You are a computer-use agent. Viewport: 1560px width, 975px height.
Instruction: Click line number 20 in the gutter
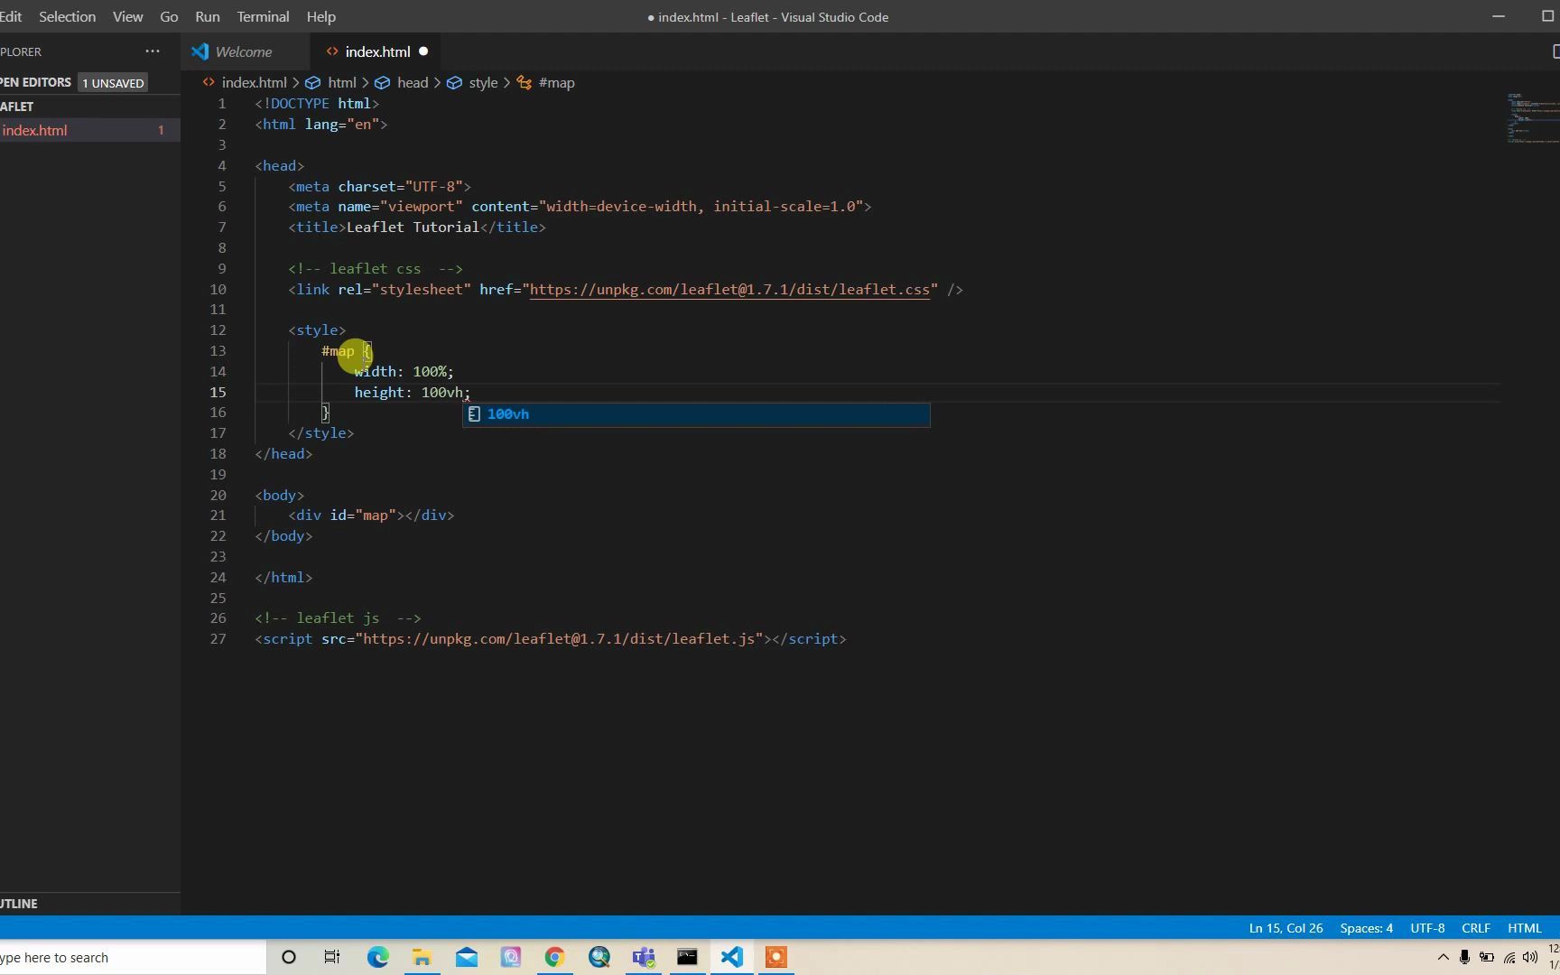pos(218,496)
